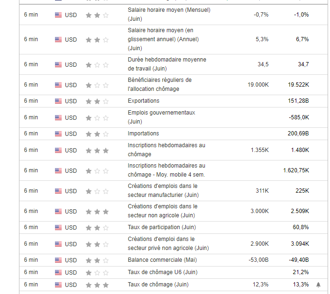Click the US flag beside Durée hebdomadaire moyenne de travail
The width and height of the screenshot is (330, 294).
[x=58, y=64]
